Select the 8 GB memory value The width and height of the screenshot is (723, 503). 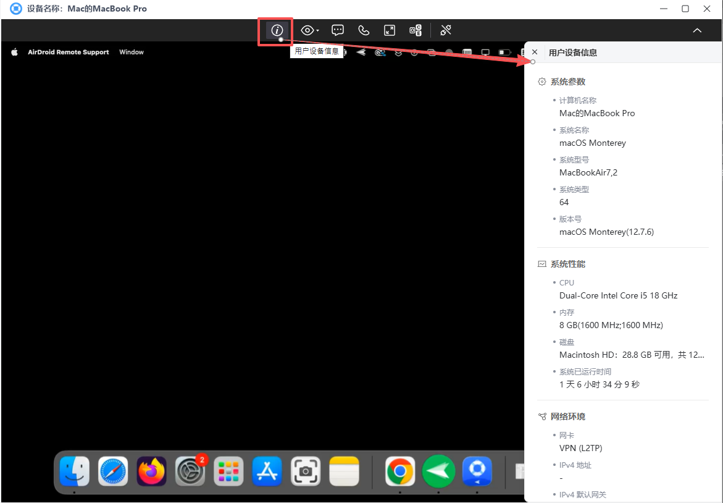611,325
